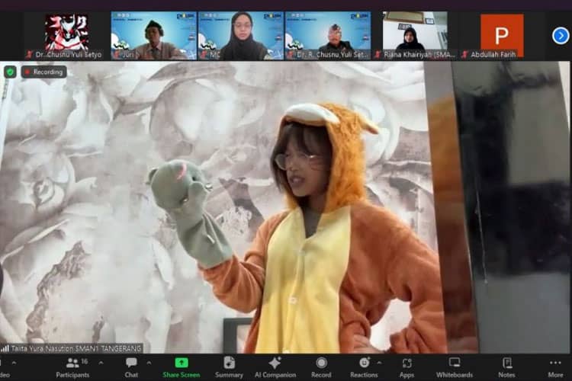This screenshot has width=572, height=381.
Task: Open the More options menu
Action: point(555,367)
